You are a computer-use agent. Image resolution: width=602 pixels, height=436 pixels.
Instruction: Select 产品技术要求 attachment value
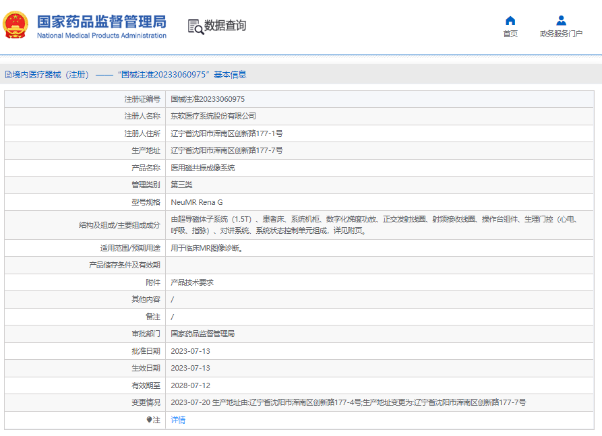(x=192, y=282)
